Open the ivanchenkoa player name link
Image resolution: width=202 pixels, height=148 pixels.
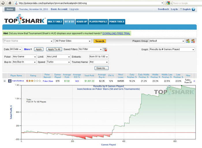[x=18, y=81]
